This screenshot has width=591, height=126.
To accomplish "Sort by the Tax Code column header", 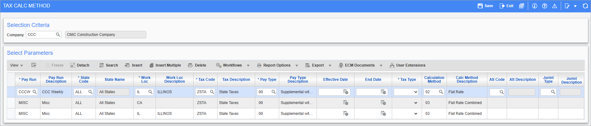I will pos(205,80).
